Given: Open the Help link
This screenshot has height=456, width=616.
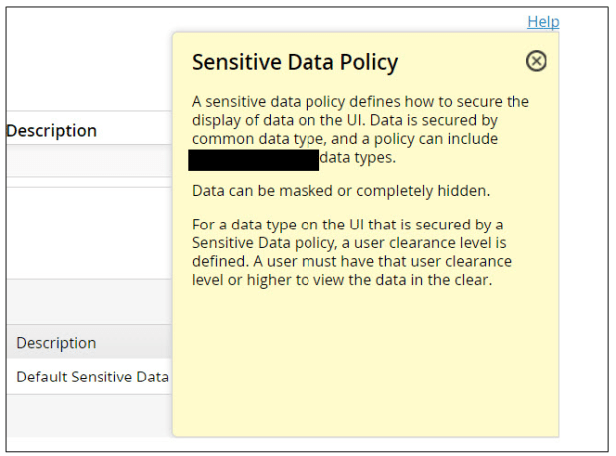Looking at the screenshot, I should [543, 21].
